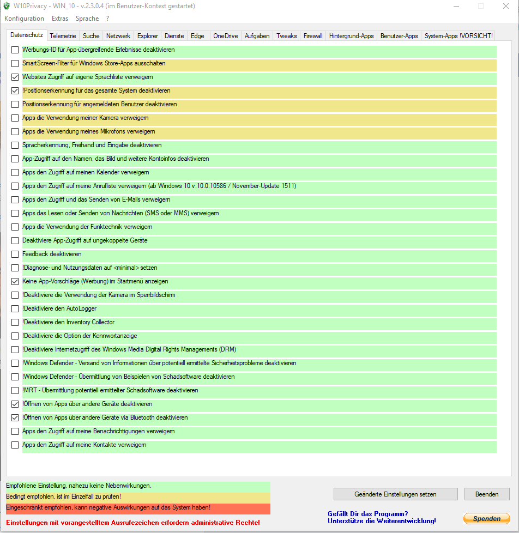Image resolution: width=519 pixels, height=533 pixels.
Task: Click Geänderte Einstellungen setzen button
Action: pyautogui.click(x=395, y=494)
